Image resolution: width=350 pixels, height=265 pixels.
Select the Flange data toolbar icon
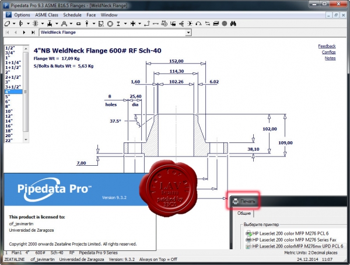(x=21, y=23)
